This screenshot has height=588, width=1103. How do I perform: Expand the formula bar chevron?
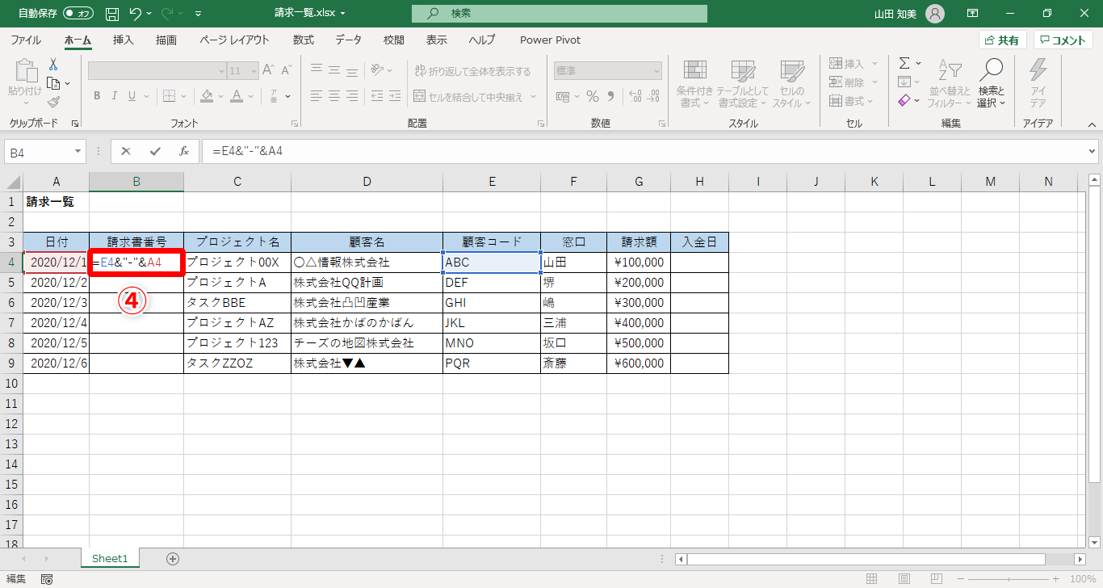(1093, 151)
